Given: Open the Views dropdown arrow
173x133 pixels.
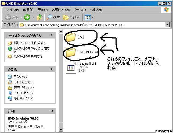Looking at the screenshot, I should pos(92,17).
